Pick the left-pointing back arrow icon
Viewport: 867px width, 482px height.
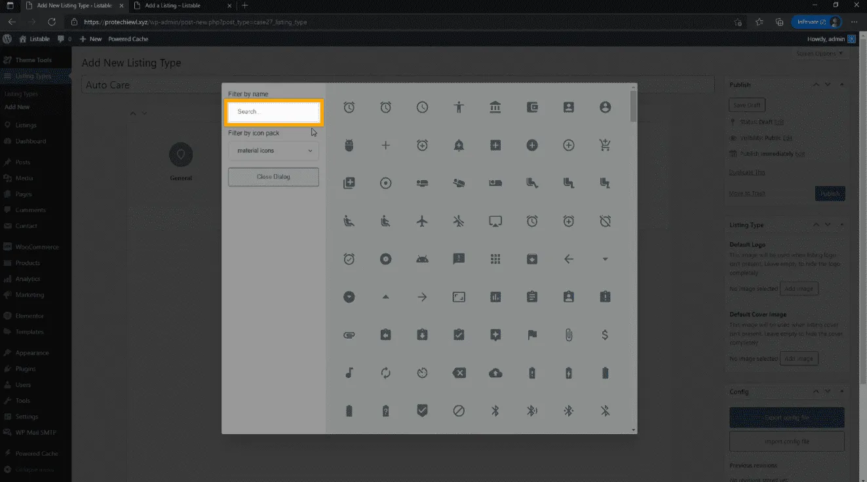[568, 259]
